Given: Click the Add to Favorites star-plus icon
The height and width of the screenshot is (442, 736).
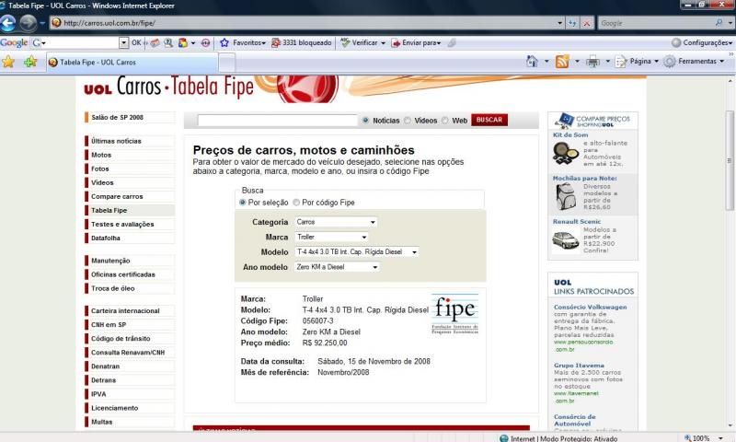Looking at the screenshot, I should [x=30, y=62].
